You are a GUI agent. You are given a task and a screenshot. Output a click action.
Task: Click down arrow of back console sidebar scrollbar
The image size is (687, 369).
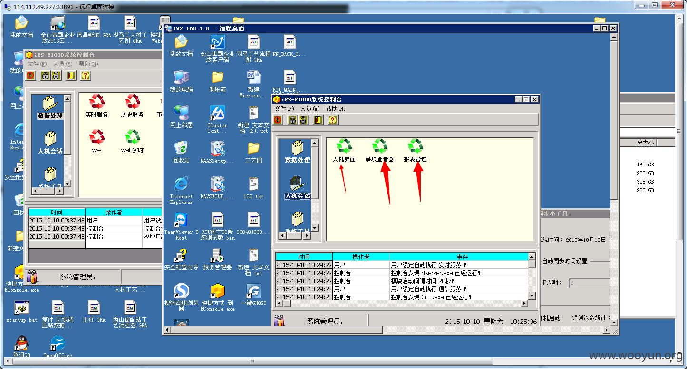coord(67,184)
